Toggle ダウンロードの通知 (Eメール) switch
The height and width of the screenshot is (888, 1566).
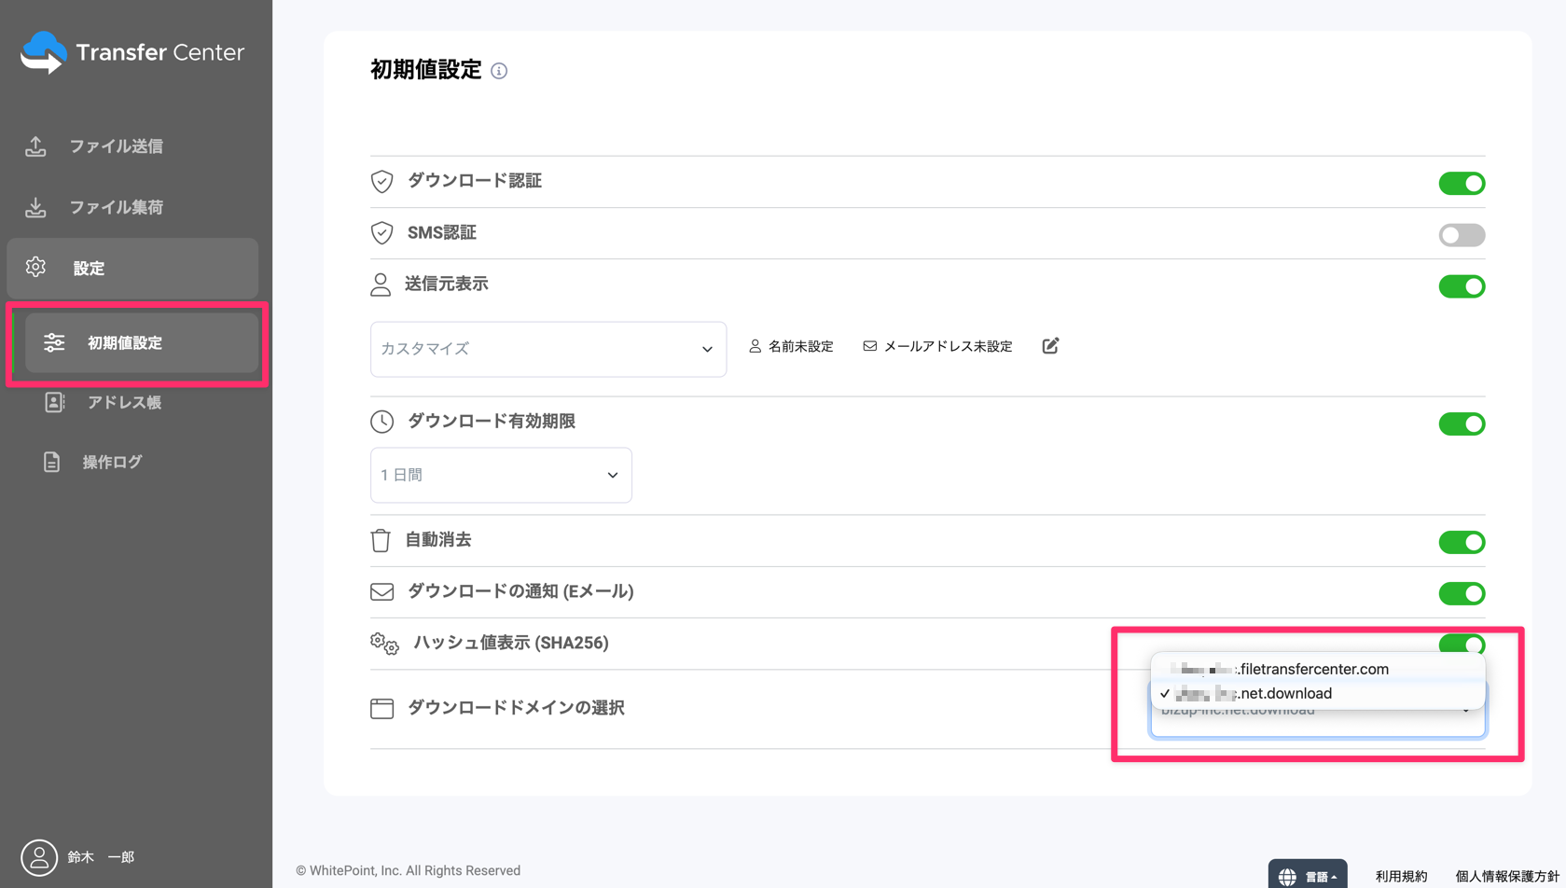click(1461, 593)
